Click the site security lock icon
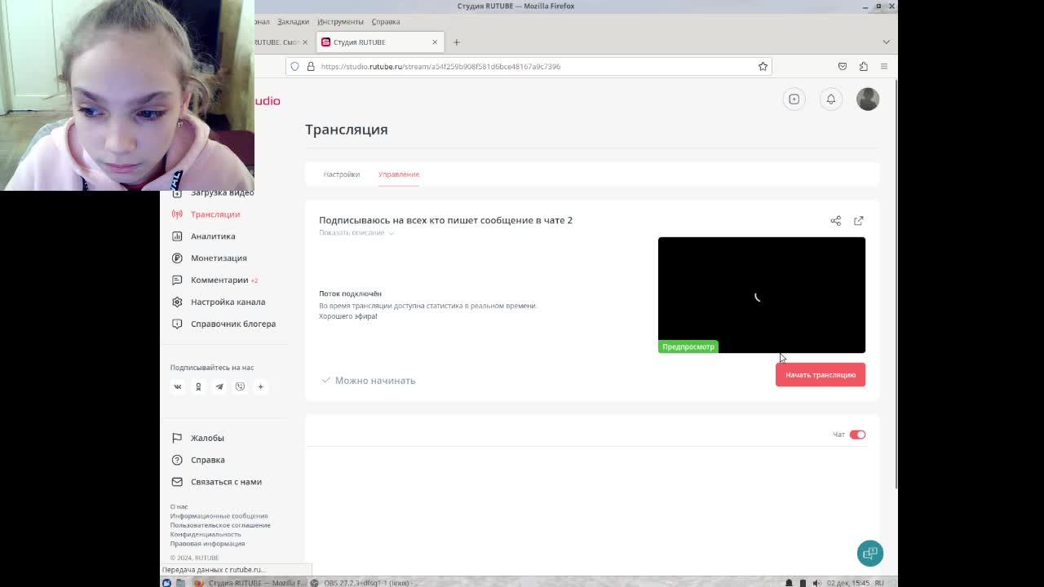This screenshot has height=587, width=1044. click(x=311, y=66)
